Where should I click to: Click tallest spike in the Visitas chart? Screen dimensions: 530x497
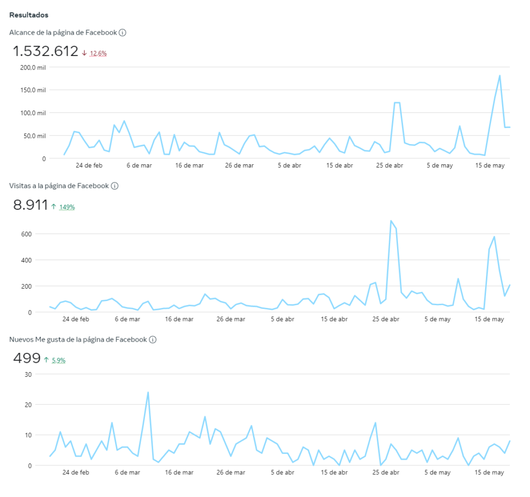pyautogui.click(x=391, y=221)
